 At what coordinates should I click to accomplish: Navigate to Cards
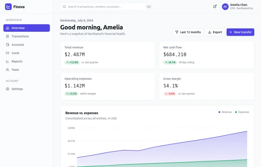coord(27,53)
